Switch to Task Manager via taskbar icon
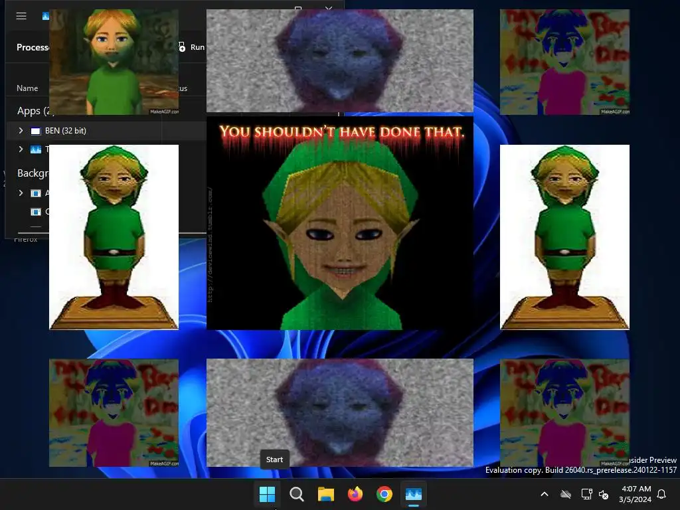The width and height of the screenshot is (680, 510). pyautogui.click(x=413, y=494)
